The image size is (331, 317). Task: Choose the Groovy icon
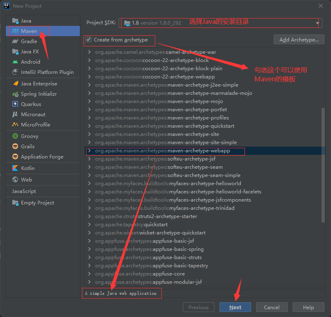point(15,136)
